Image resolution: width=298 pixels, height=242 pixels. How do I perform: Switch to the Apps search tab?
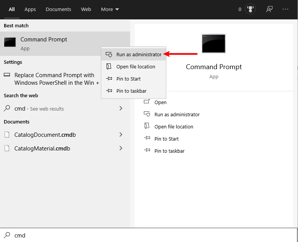click(30, 9)
